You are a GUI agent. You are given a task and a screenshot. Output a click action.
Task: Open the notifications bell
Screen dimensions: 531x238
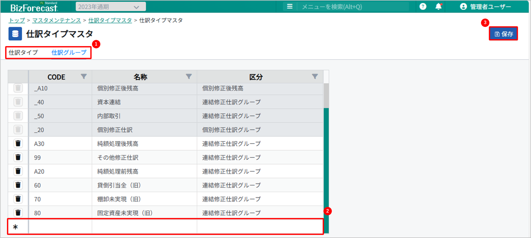[x=439, y=6]
